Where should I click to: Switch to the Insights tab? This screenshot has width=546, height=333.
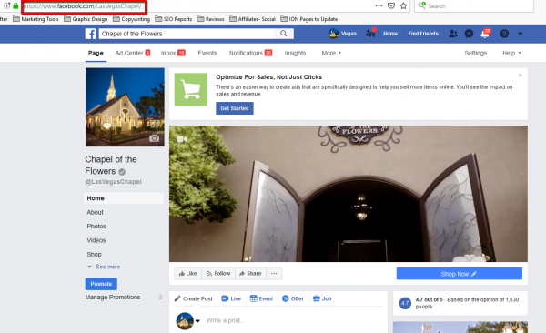(295, 53)
